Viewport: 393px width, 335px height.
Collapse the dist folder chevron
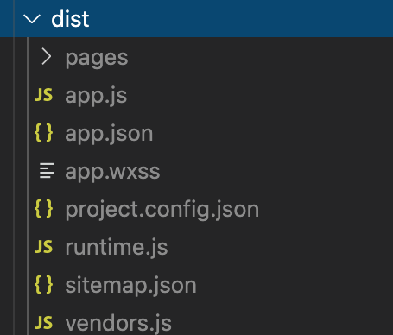click(32, 19)
